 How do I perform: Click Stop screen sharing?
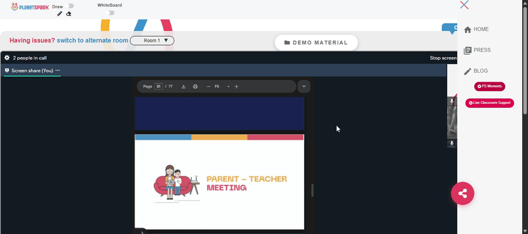pyautogui.click(x=443, y=58)
